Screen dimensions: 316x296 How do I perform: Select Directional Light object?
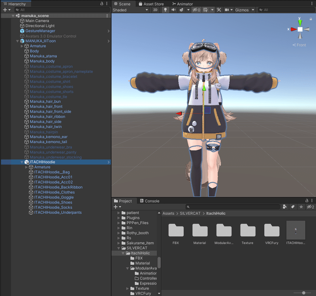point(40,26)
